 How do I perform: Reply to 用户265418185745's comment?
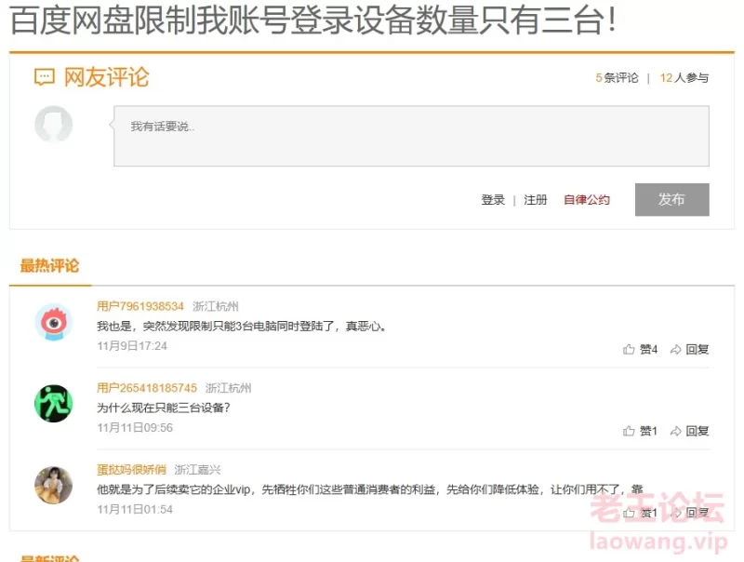[689, 431]
